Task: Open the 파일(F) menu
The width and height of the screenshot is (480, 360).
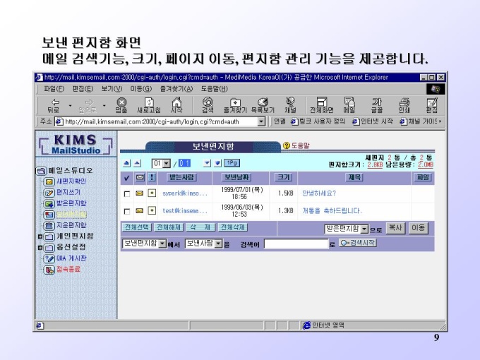Action: tap(54, 89)
